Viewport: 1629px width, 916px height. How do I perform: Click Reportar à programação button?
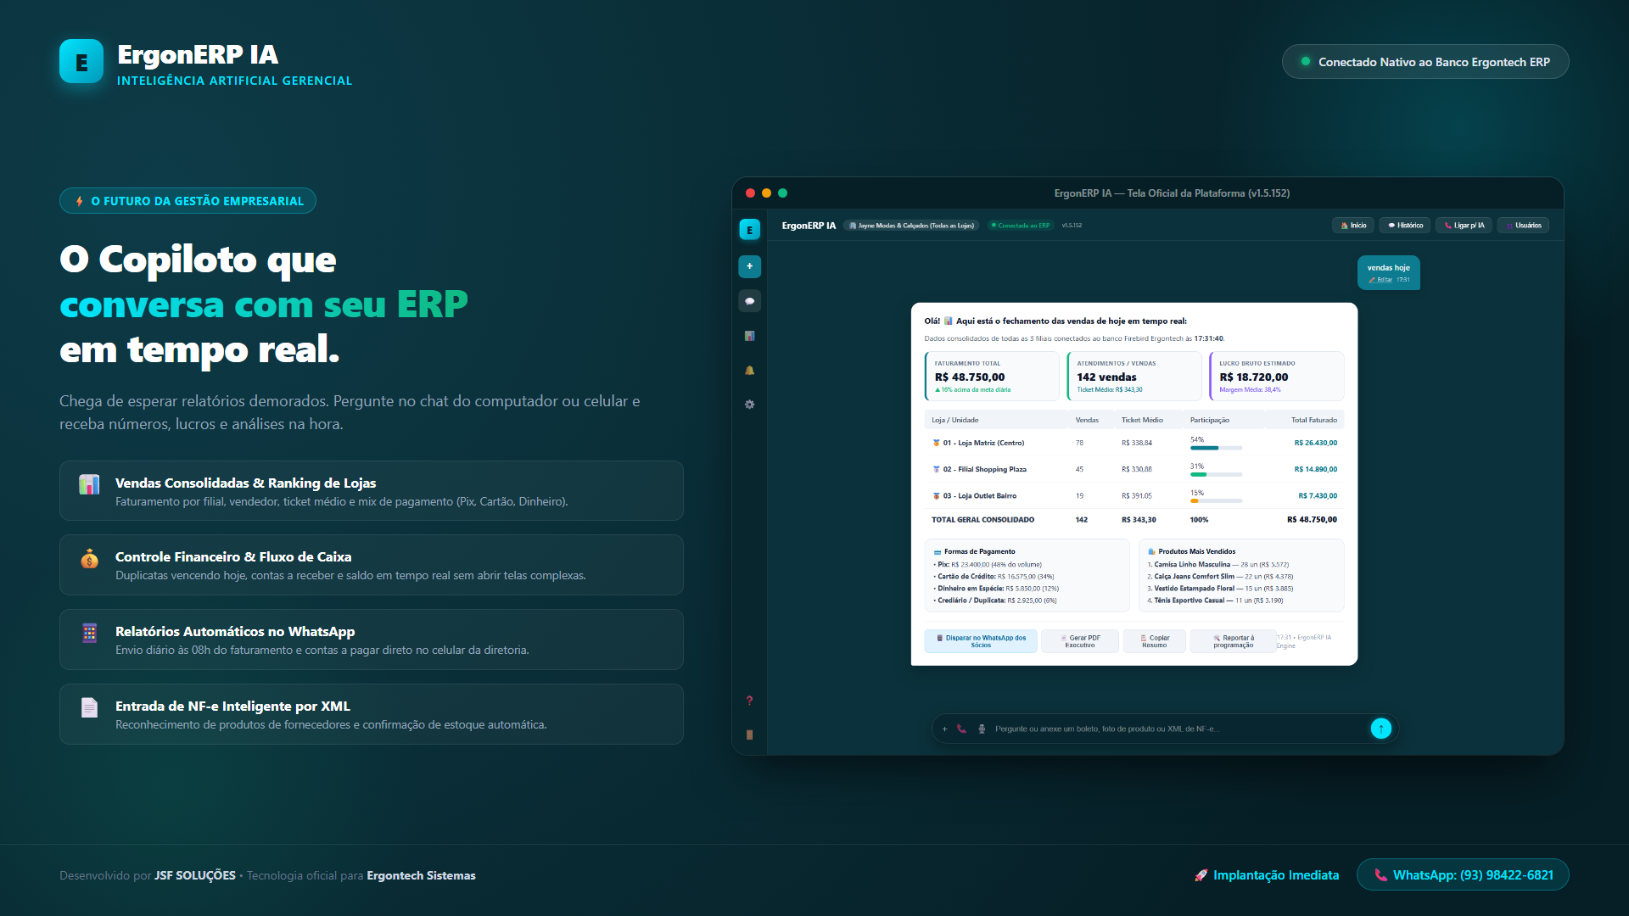click(x=1234, y=641)
